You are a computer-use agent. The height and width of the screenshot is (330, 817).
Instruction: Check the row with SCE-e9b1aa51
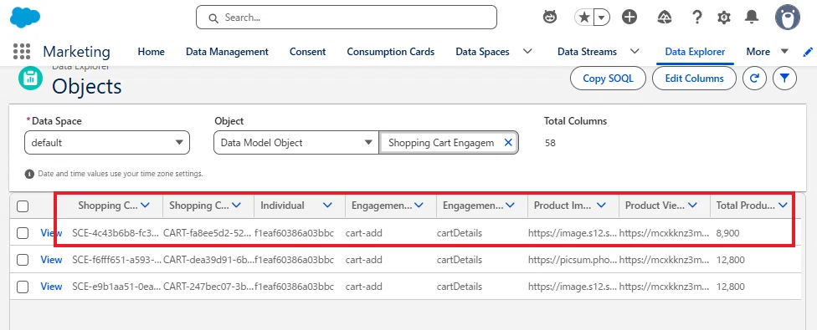tap(23, 287)
